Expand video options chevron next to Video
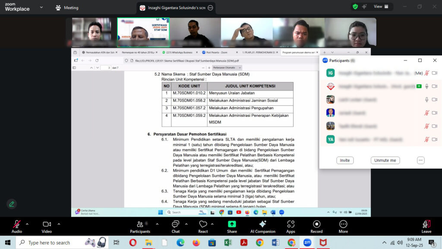 tap(59, 224)
